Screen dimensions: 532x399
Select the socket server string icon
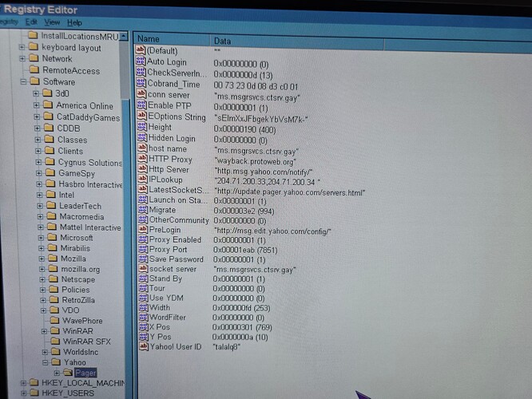tap(144, 268)
